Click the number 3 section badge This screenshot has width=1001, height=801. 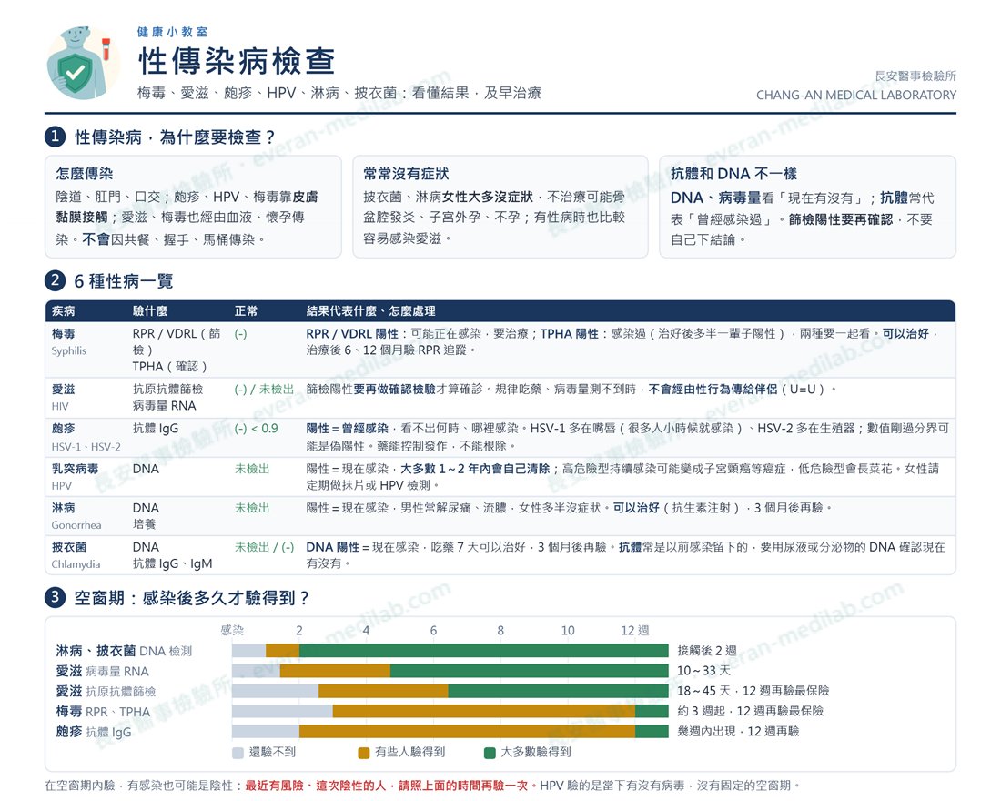[x=55, y=597]
